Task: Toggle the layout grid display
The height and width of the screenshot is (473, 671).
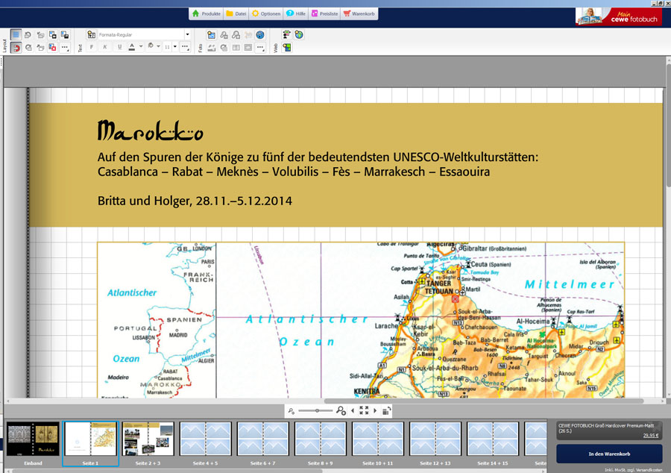Action: coord(16,34)
